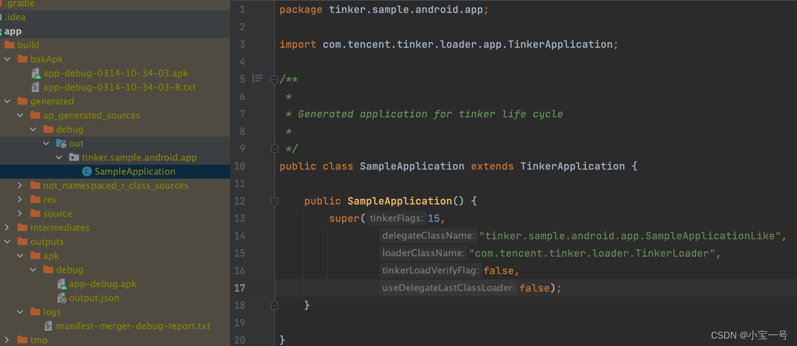Click the TinkerLoader string literal
797x346 pixels.
tap(592, 253)
